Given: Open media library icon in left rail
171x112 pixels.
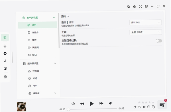Looking at the screenshot, I should pos(5,77).
